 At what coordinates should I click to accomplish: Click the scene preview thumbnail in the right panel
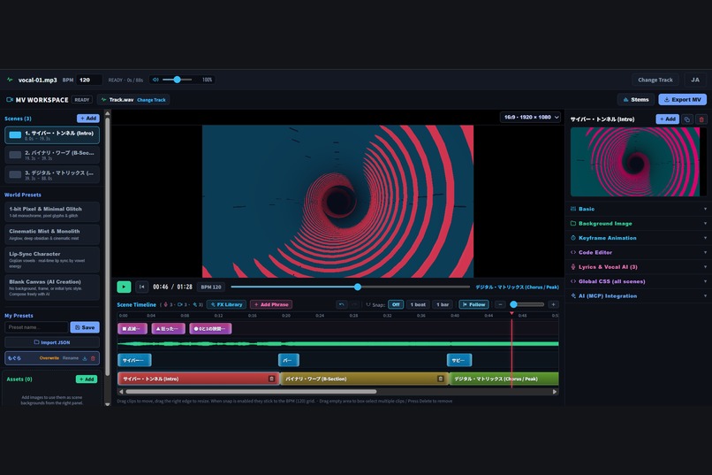635,162
